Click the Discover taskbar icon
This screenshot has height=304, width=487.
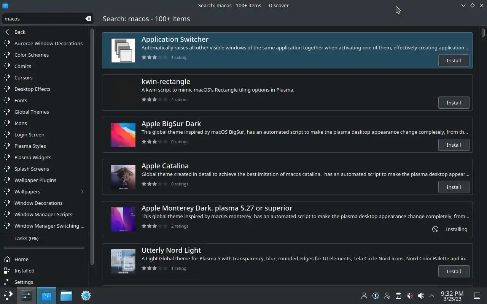coord(46,296)
